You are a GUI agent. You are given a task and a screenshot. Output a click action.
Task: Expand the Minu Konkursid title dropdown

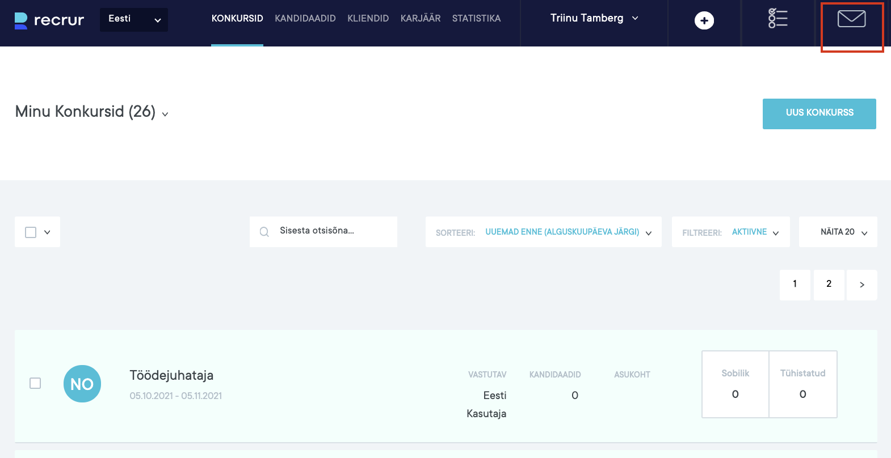pyautogui.click(x=165, y=114)
